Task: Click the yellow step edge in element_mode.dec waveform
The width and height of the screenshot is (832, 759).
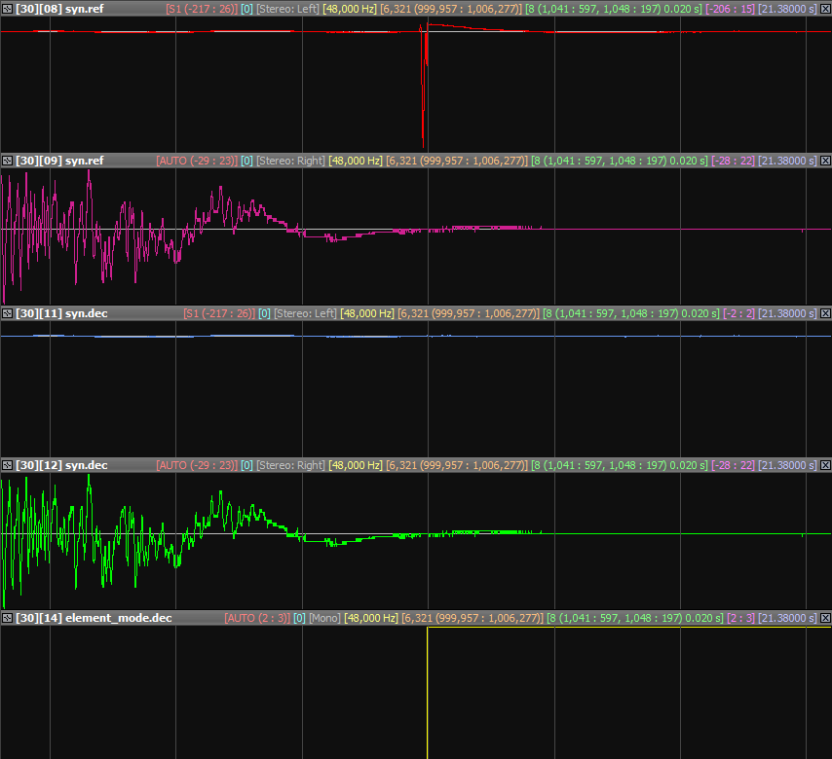Action: pos(428,691)
